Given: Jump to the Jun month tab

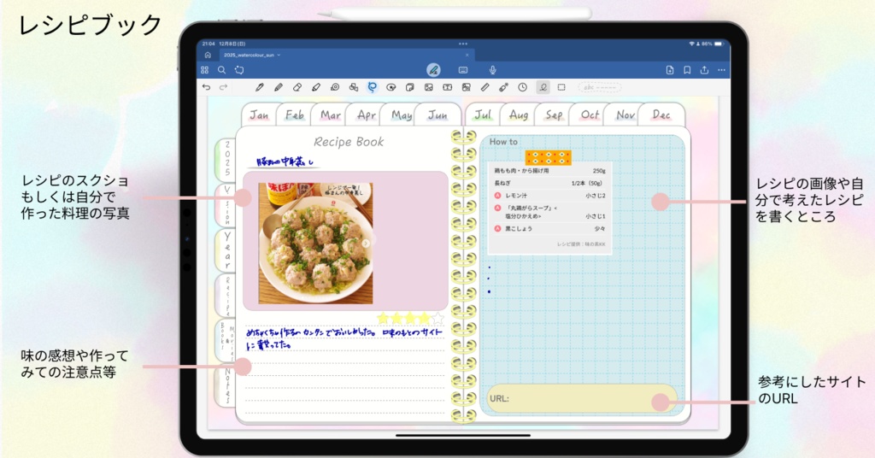Looking at the screenshot, I should [437, 114].
